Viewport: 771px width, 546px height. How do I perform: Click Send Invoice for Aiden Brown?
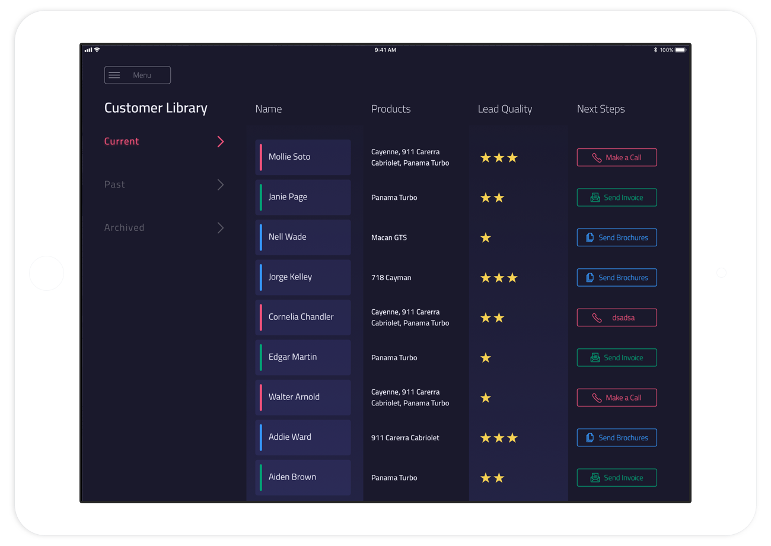[617, 478]
